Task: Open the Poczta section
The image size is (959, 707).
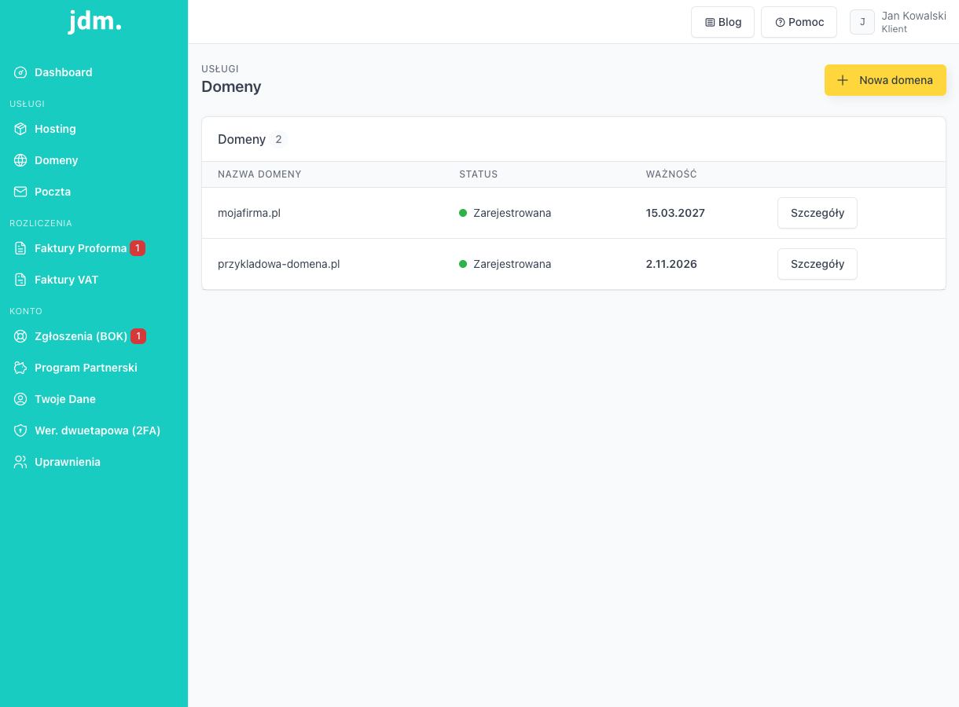Action: [94, 192]
